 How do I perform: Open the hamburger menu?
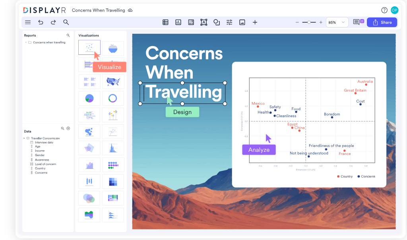[x=27, y=22]
